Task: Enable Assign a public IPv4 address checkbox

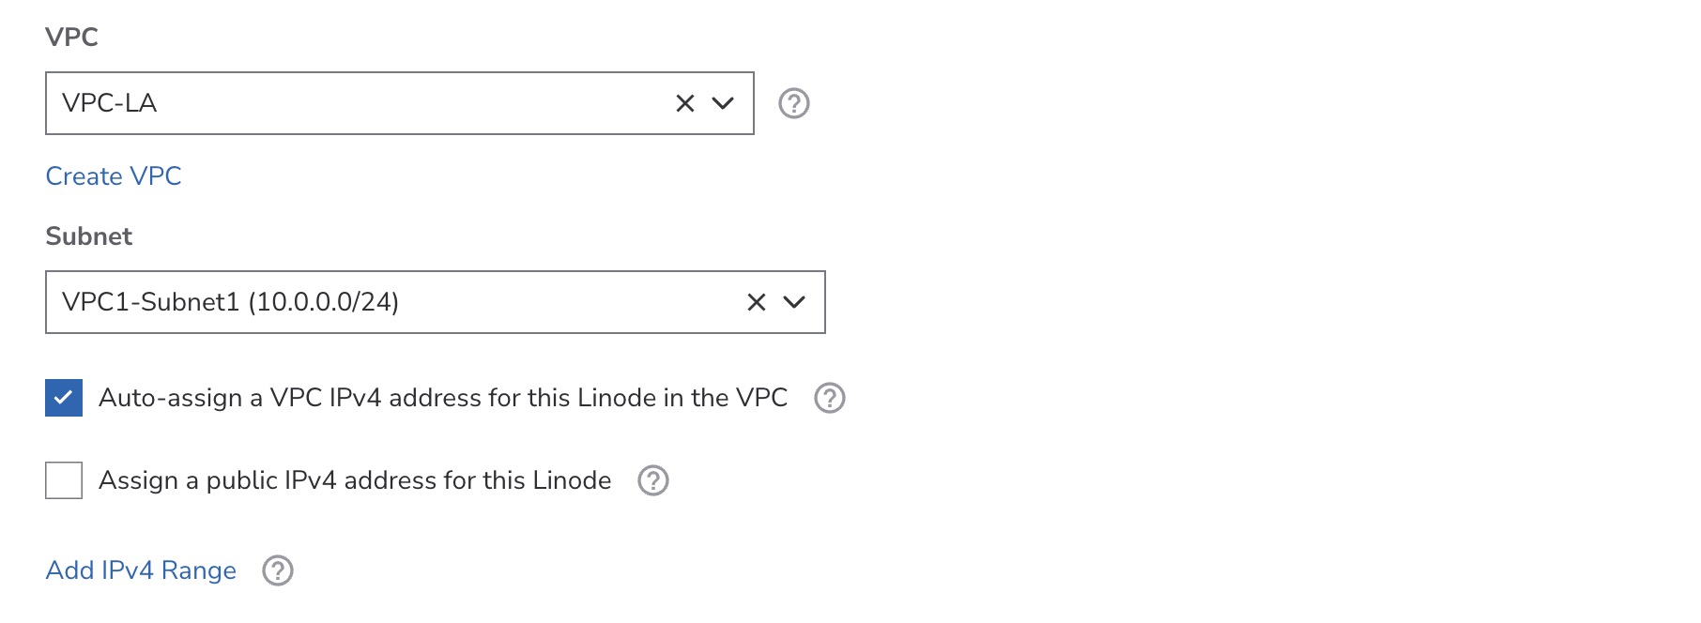Action: 64,480
